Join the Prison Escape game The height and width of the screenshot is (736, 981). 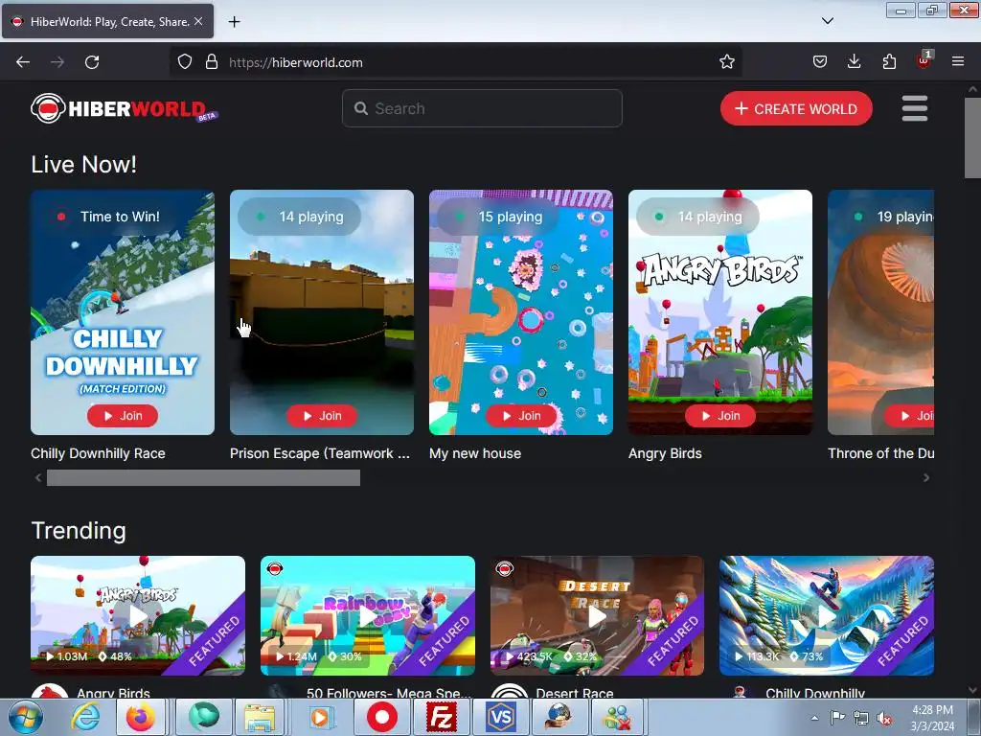pos(322,416)
